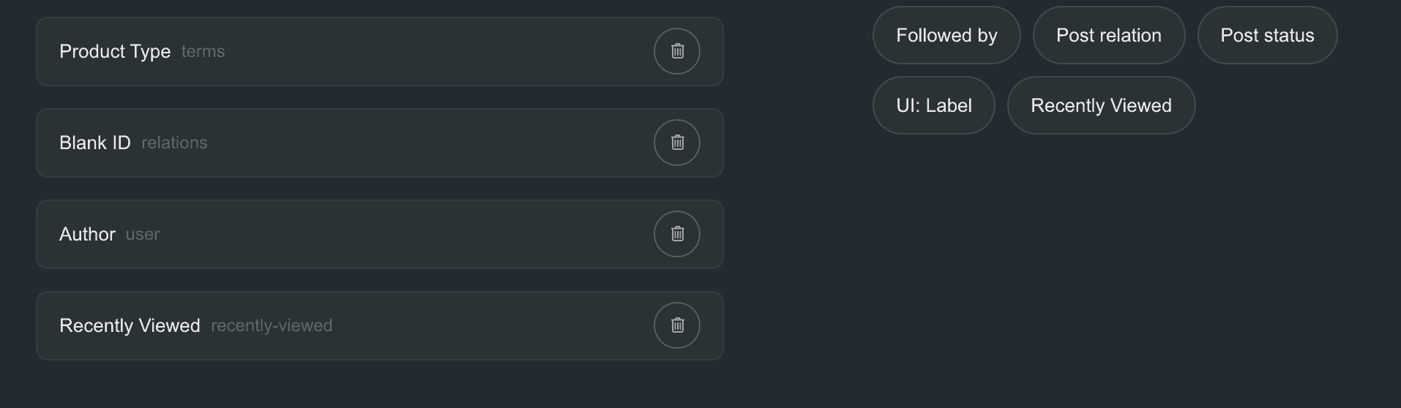This screenshot has width=1401, height=408.
Task: Click the trash icon for Author
Action: tap(677, 234)
